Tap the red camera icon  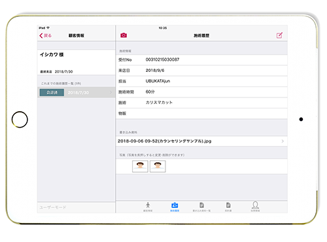pos(124,35)
